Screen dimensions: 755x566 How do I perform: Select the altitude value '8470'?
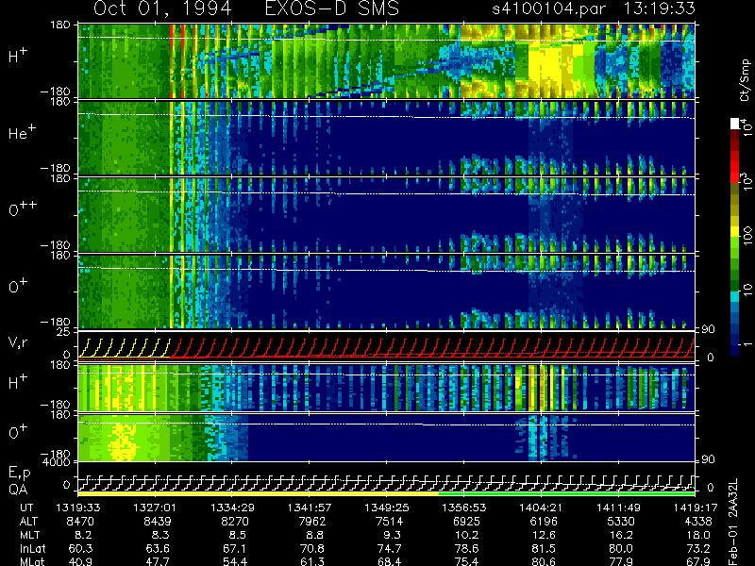coord(80,522)
